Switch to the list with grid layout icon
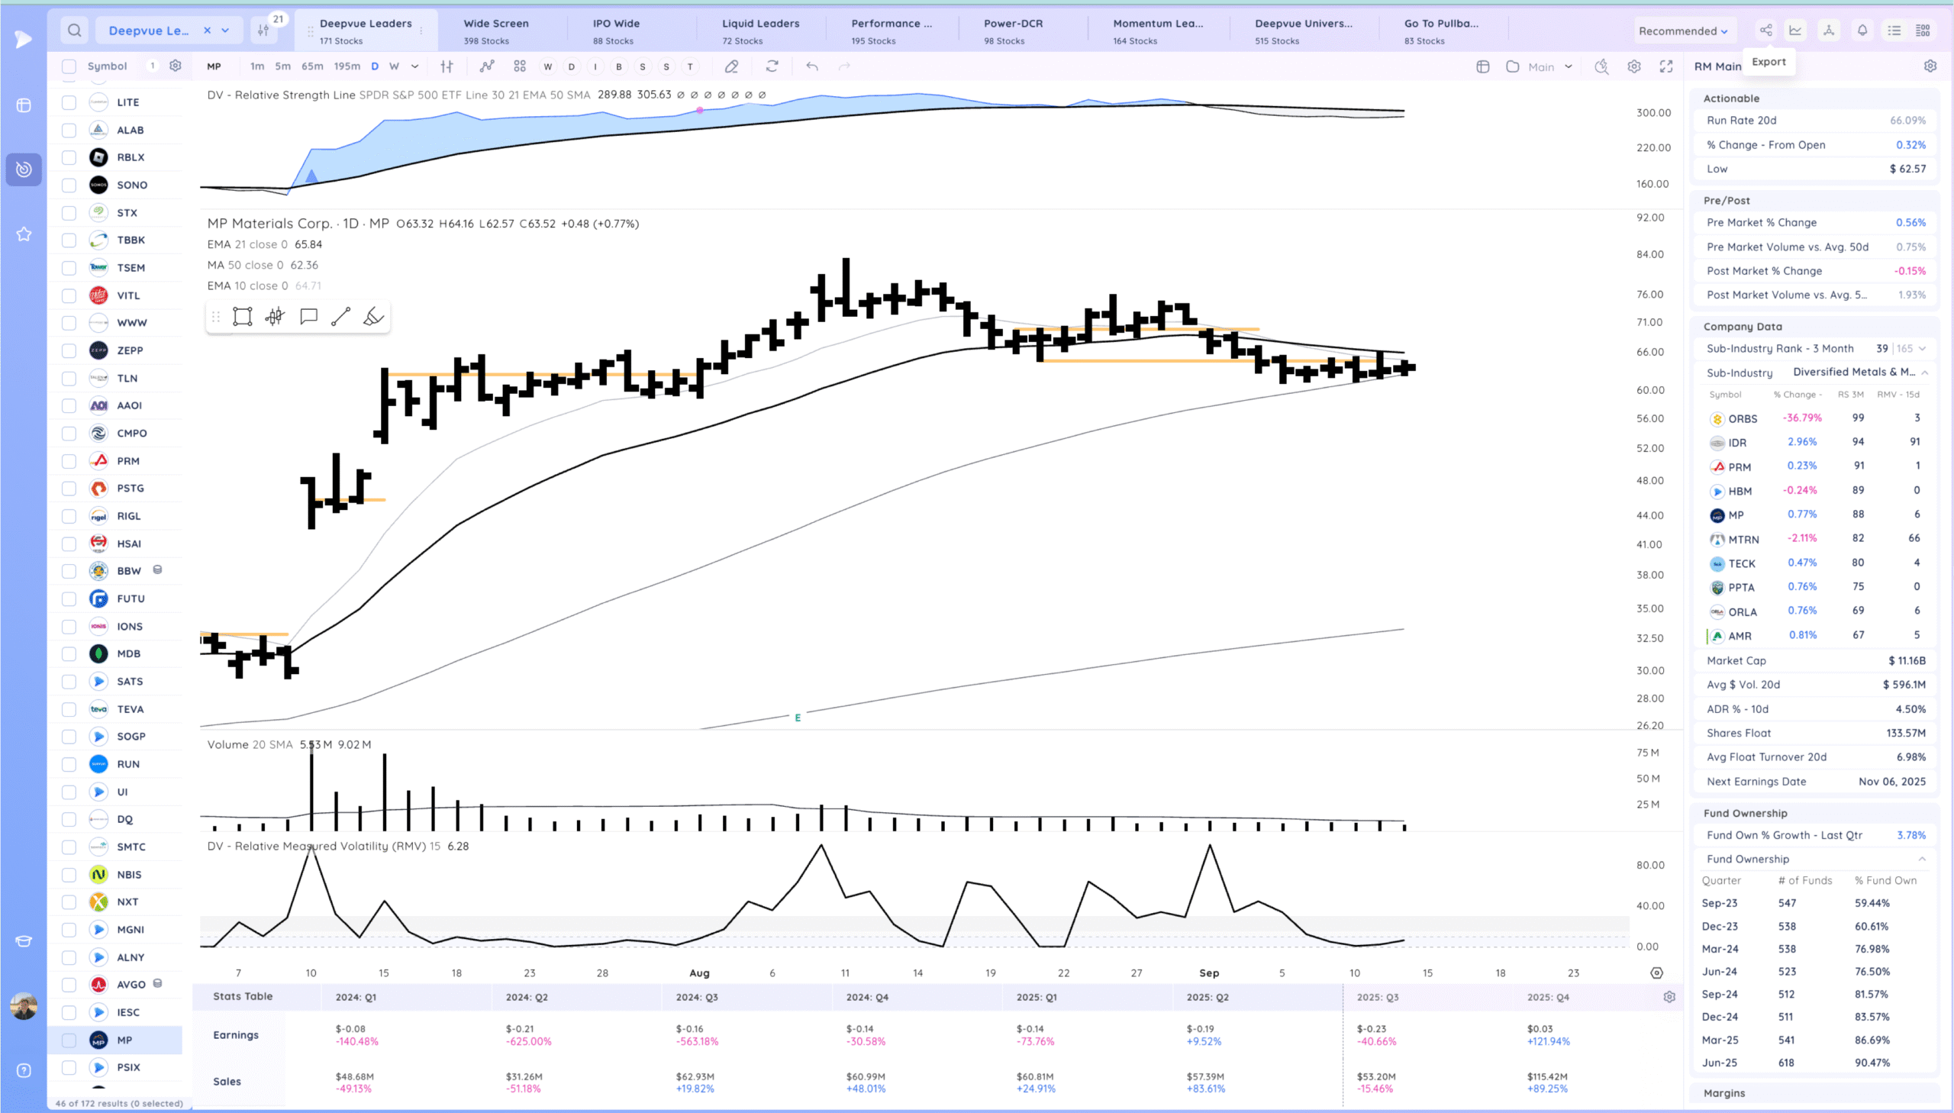 coord(1923,31)
